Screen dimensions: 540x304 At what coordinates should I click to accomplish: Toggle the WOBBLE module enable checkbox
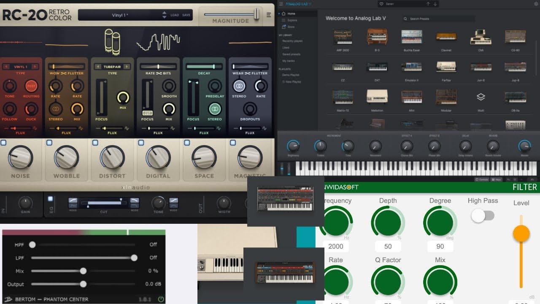point(49,143)
